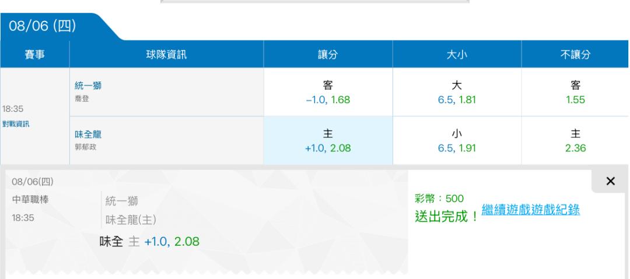Choose away moneyline odds 1.55

pos(575,93)
